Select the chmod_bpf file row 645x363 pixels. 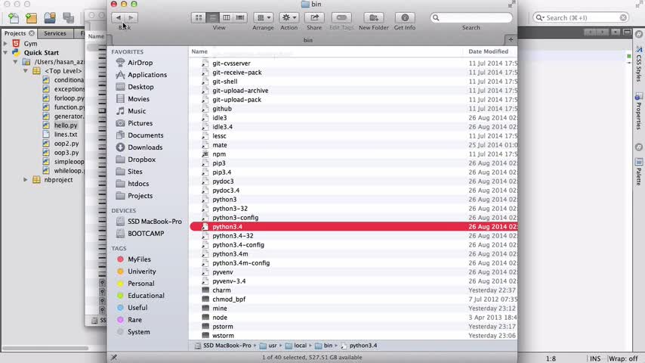pos(353,299)
